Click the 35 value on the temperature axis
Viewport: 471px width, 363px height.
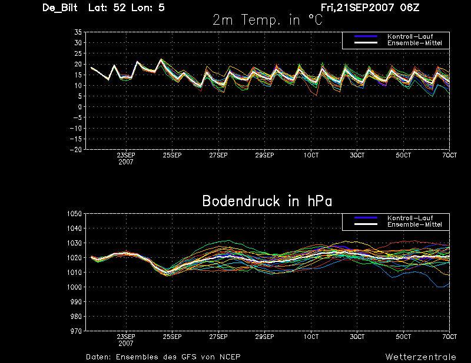(78, 32)
